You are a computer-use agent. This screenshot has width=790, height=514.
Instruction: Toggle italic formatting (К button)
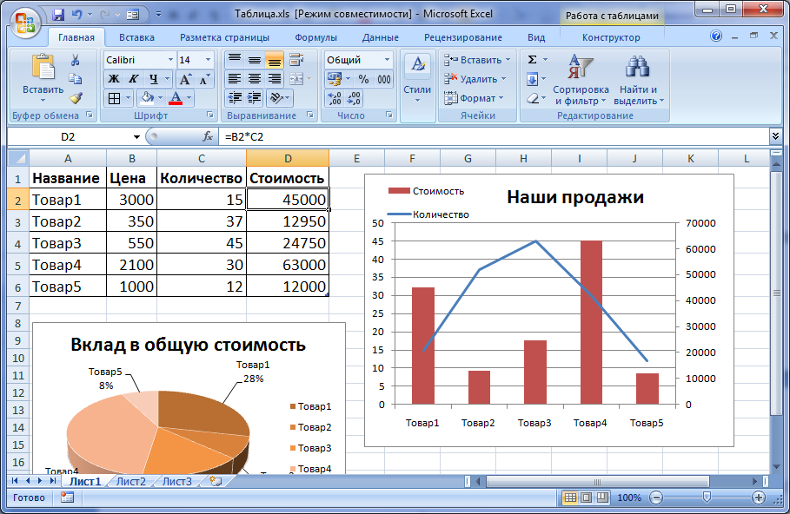pos(133,79)
